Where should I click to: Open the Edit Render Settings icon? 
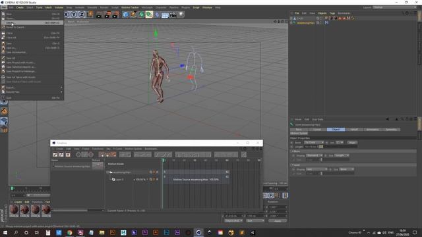pyautogui.click(x=115, y=14)
